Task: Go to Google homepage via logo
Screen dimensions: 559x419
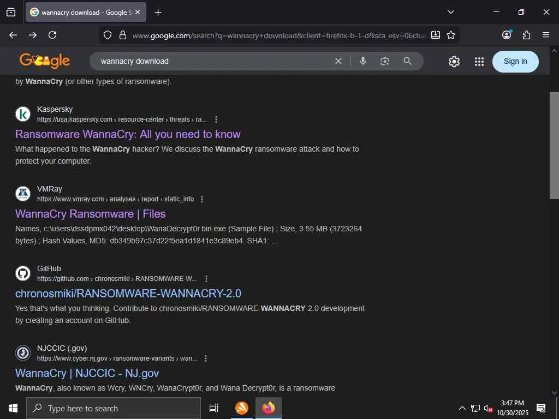Action: pos(45,61)
